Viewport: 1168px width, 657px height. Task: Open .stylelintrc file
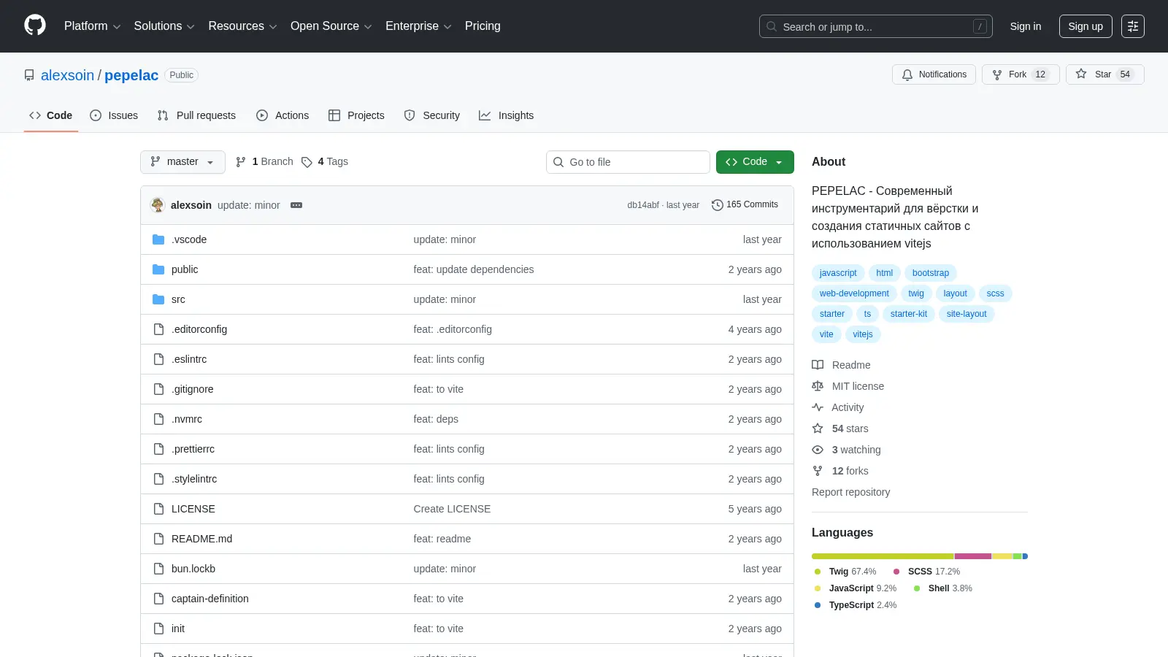[x=194, y=479]
